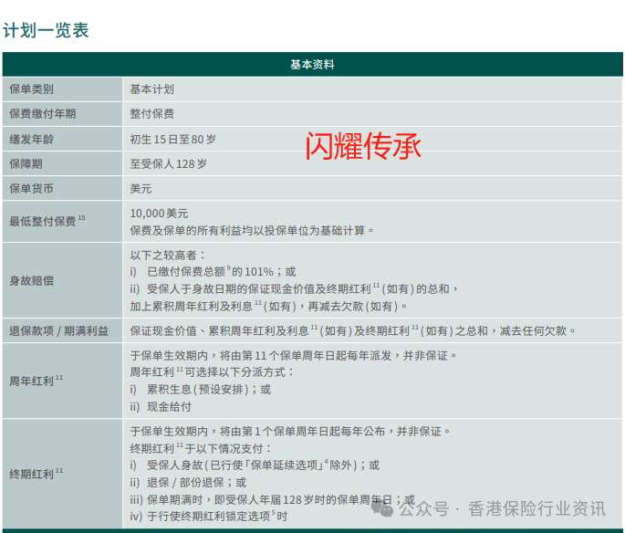Select the 基本计划 value cell
The height and width of the screenshot is (533, 625).
coord(151,89)
